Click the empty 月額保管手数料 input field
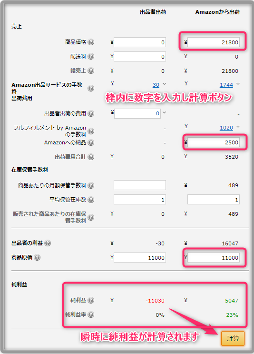The height and width of the screenshot is (354, 254). pyautogui.click(x=140, y=185)
